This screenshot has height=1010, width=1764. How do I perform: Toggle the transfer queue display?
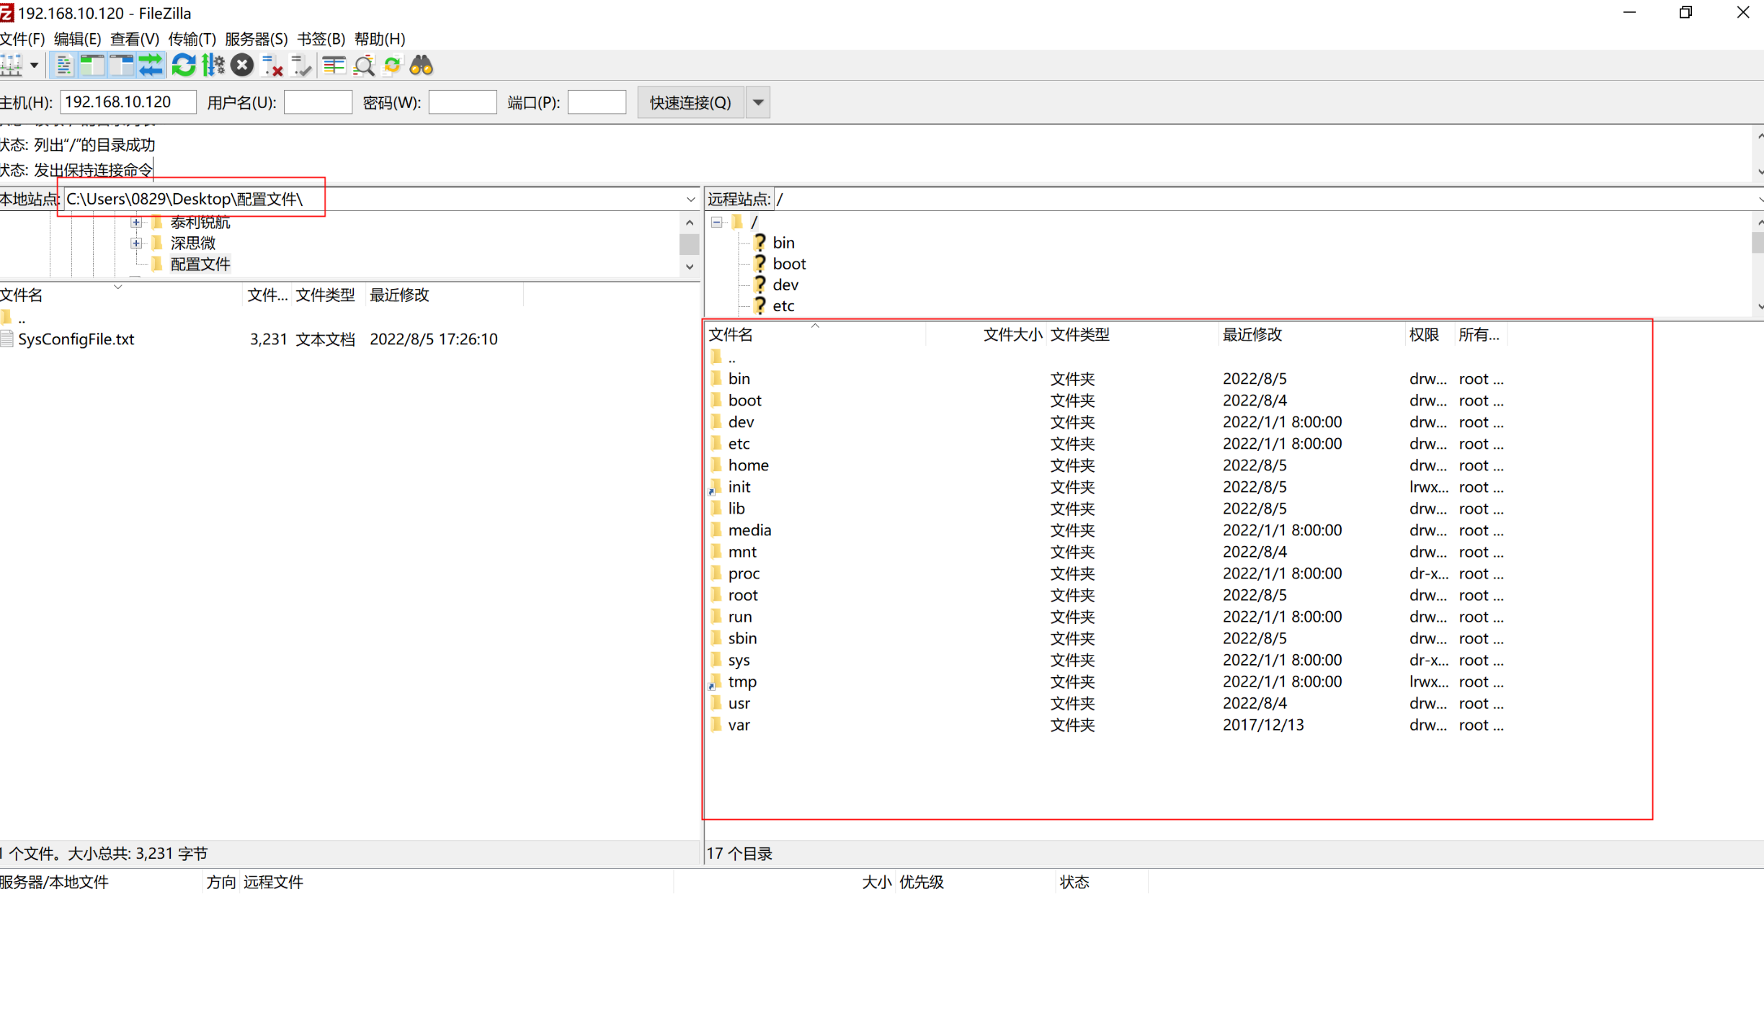pyautogui.click(x=151, y=66)
